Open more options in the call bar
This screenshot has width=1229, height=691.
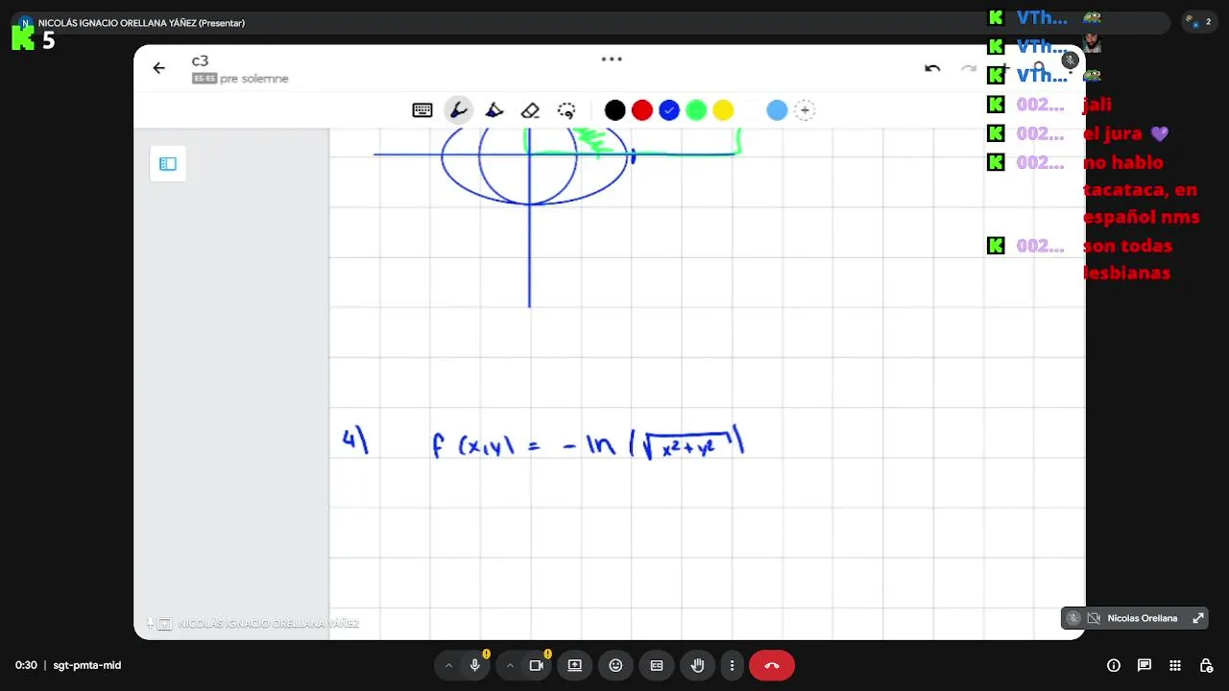click(x=732, y=665)
